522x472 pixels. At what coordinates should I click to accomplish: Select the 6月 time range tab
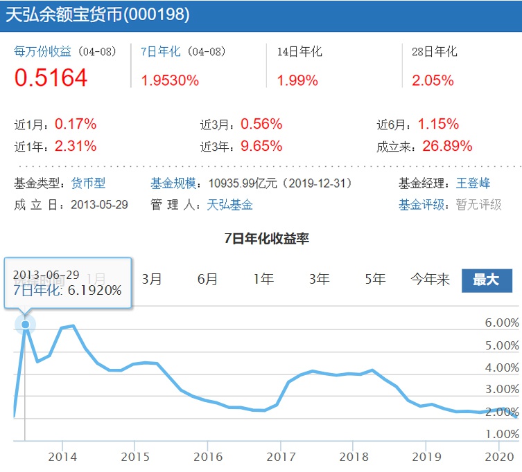(207, 279)
